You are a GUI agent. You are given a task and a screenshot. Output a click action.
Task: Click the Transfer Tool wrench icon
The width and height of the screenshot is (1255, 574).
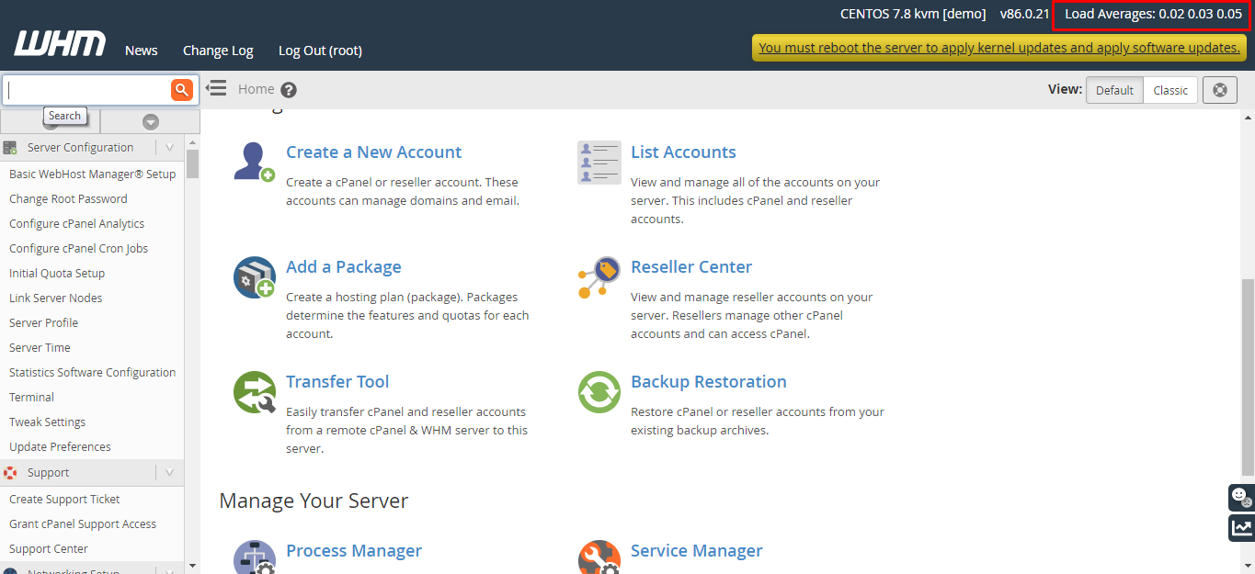tap(254, 391)
